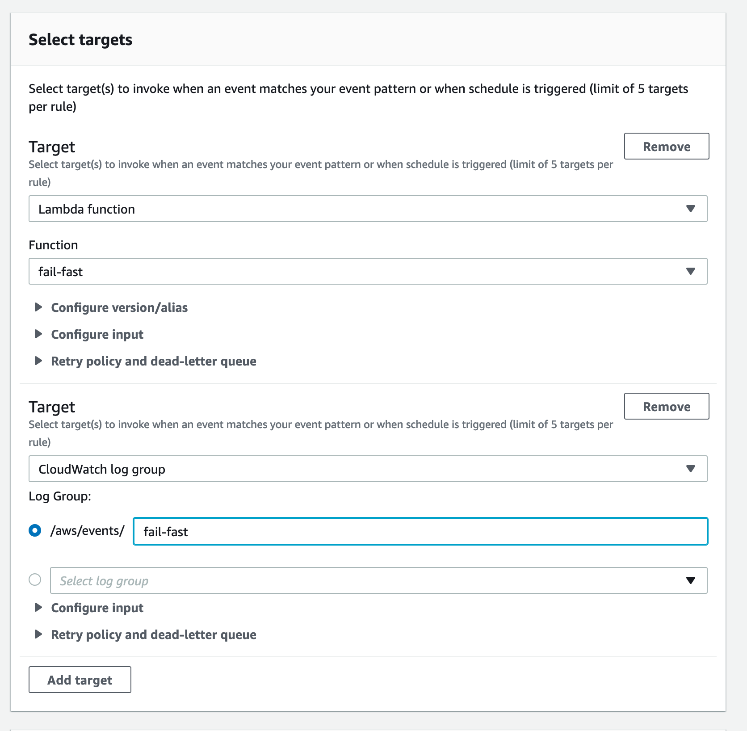The image size is (747, 731).
Task: Open the Lambda function target type dropdown
Action: pyautogui.click(x=357, y=209)
